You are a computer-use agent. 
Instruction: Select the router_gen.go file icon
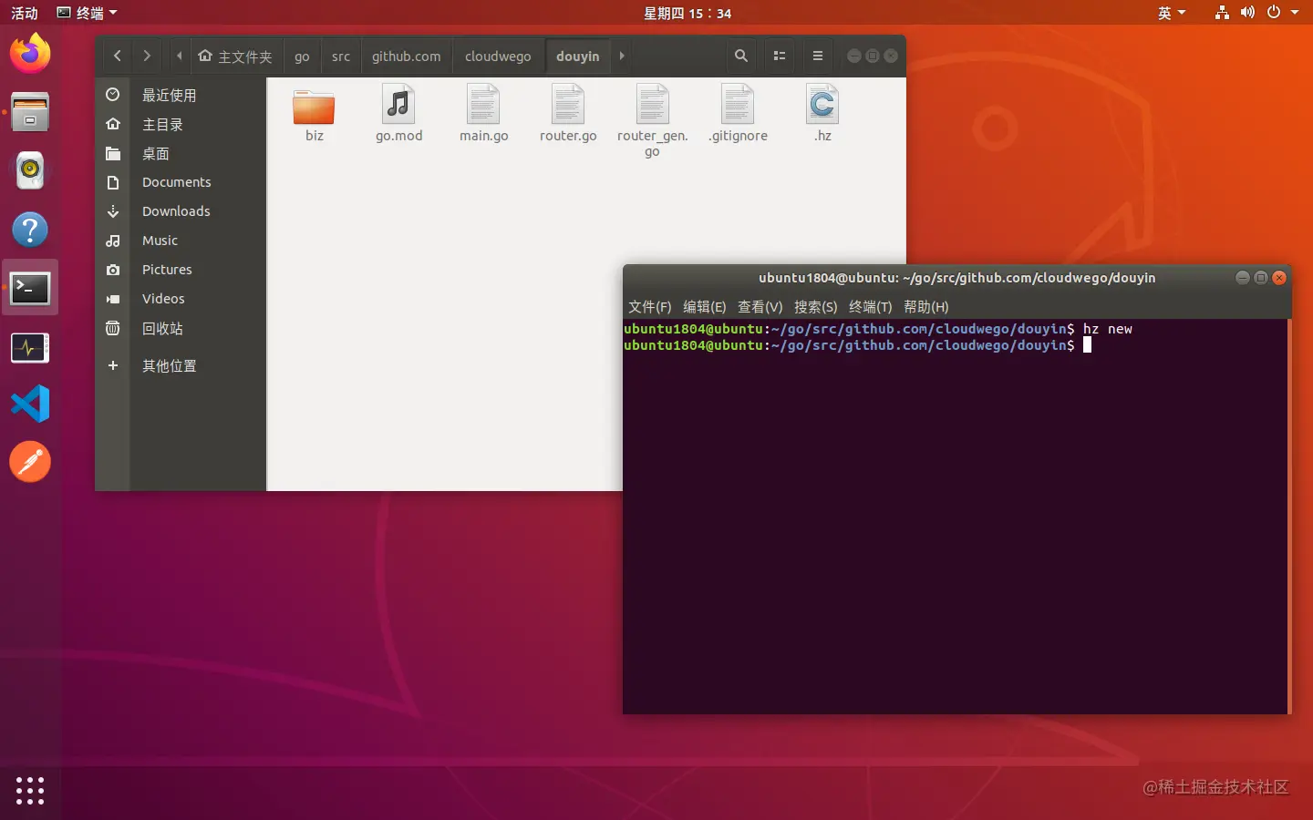[x=653, y=105]
